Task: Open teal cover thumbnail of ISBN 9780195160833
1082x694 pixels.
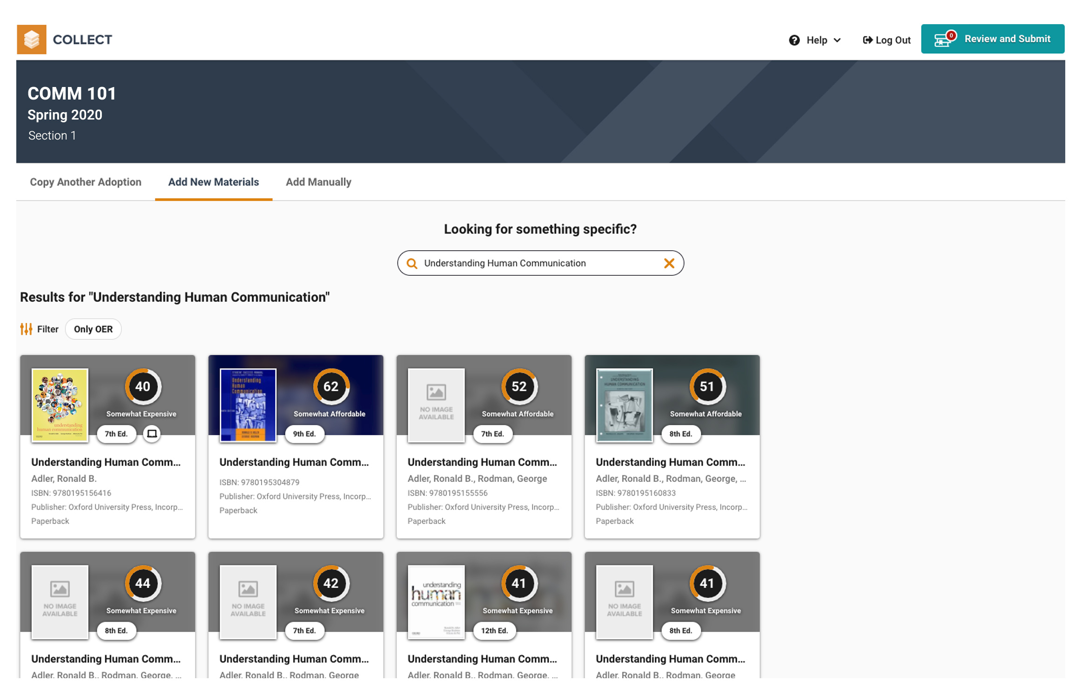Action: click(625, 405)
